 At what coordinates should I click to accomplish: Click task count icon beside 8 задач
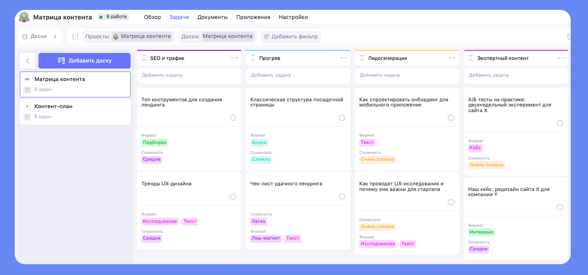click(x=27, y=90)
